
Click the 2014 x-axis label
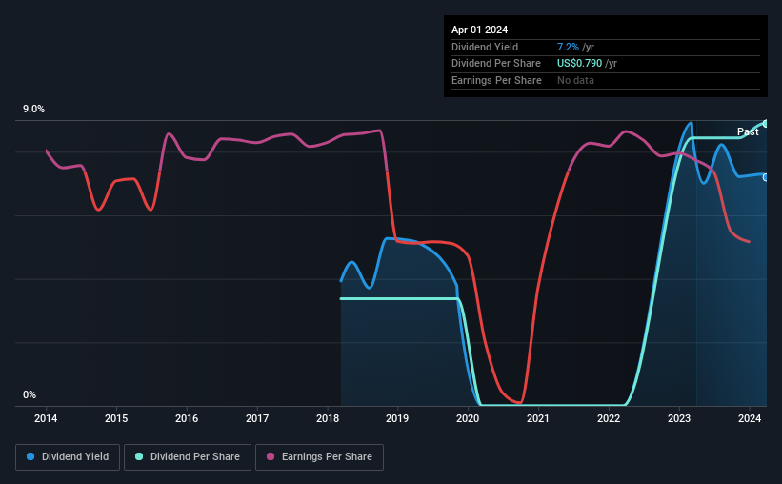[46, 418]
